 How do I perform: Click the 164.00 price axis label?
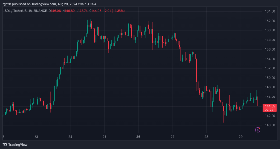point(270,11)
